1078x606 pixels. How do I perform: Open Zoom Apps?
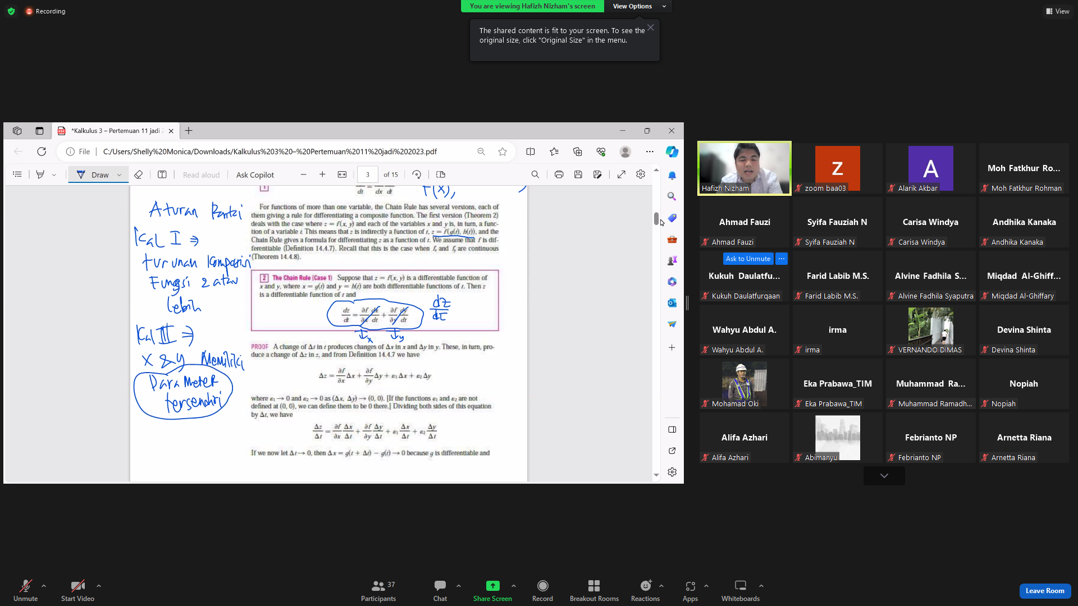click(690, 590)
